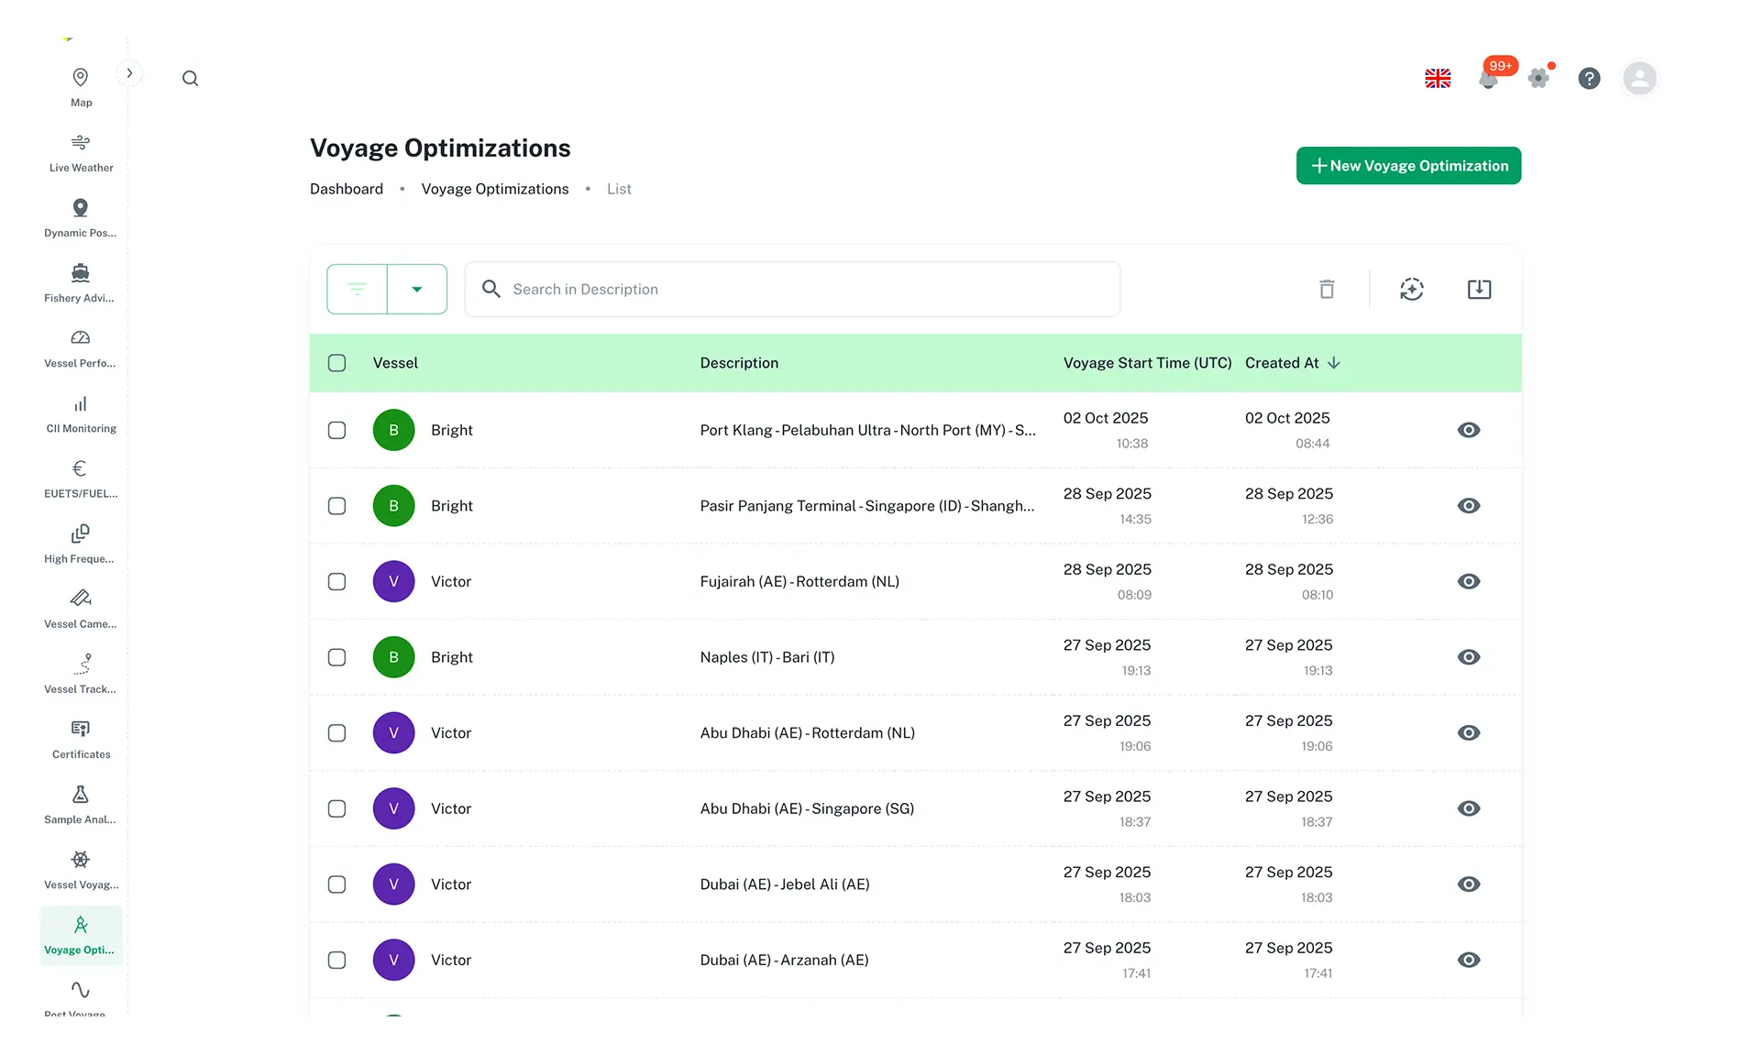Screen dimensions: 1742x1055
Task: Open the filter dropdown arrow
Action: [417, 290]
